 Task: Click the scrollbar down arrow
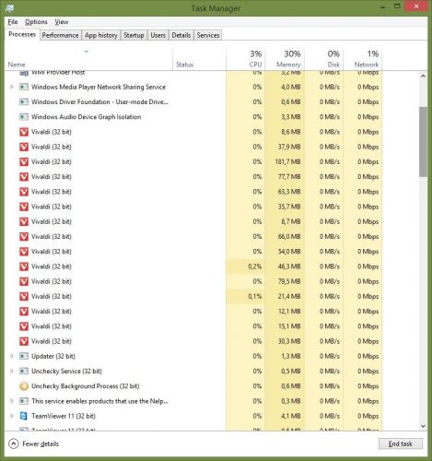423,426
